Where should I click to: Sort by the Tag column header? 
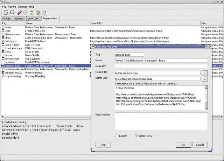pos(13,23)
